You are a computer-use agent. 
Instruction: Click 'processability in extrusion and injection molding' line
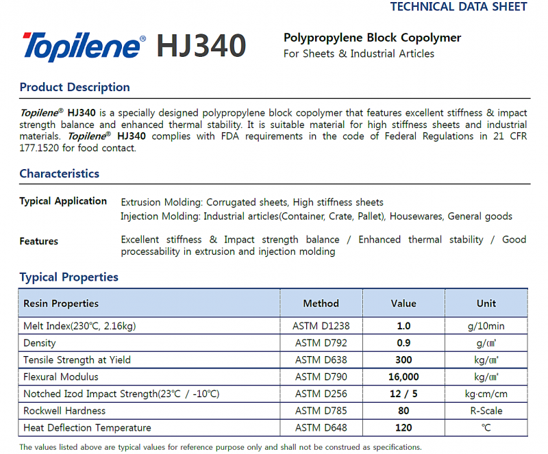click(x=228, y=251)
